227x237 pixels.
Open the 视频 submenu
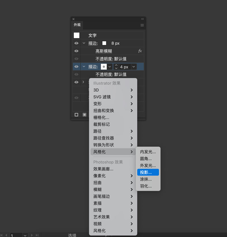[113, 224]
